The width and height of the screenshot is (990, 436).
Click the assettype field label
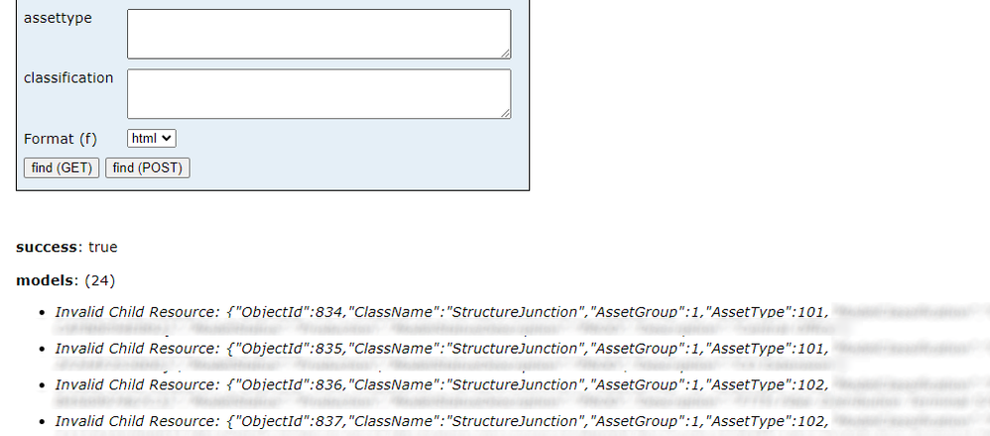[58, 18]
